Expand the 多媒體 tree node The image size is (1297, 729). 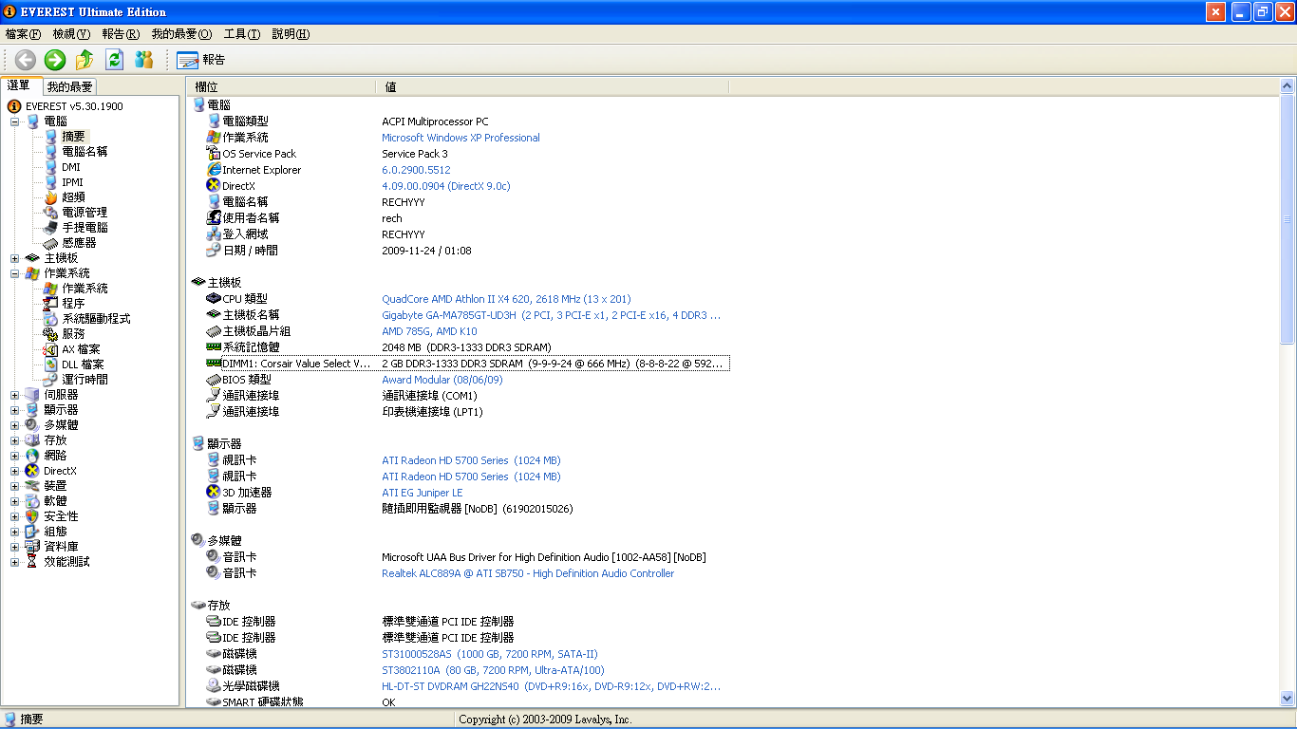coord(15,425)
